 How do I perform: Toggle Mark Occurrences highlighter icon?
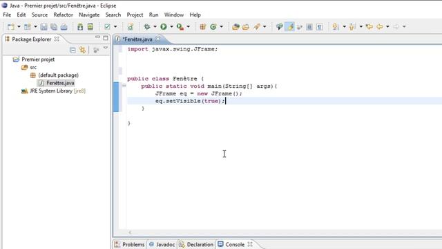[289, 27]
